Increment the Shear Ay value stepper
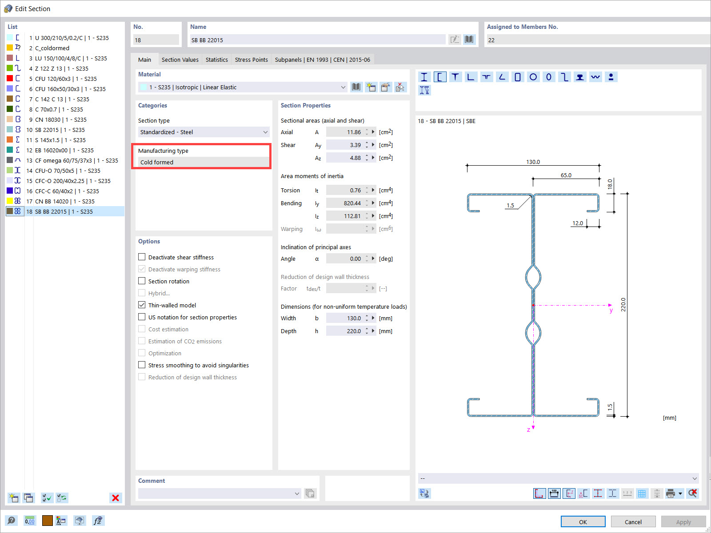 pyautogui.click(x=367, y=143)
